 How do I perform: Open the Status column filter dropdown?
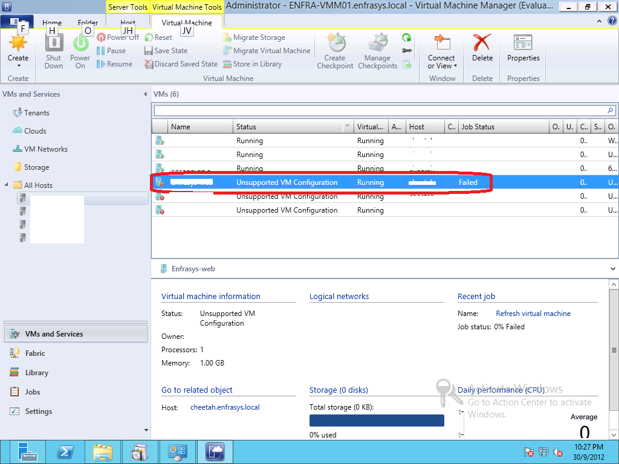tap(347, 126)
